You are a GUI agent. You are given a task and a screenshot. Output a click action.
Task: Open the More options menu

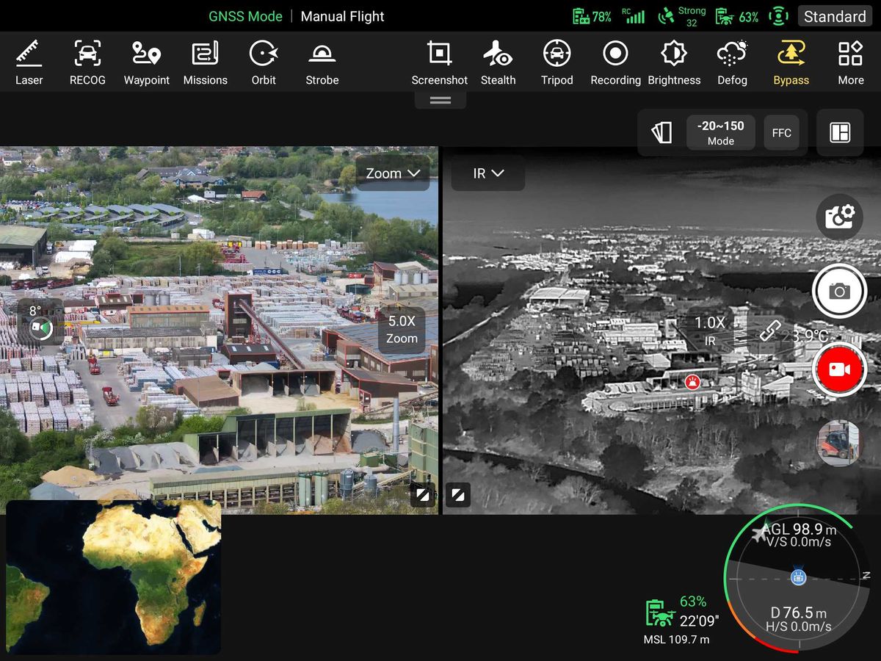pos(850,62)
